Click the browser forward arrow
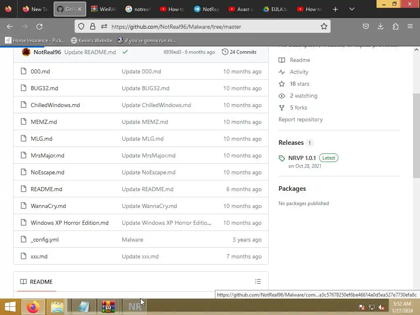This screenshot has width=420, height=315. (x=25, y=27)
